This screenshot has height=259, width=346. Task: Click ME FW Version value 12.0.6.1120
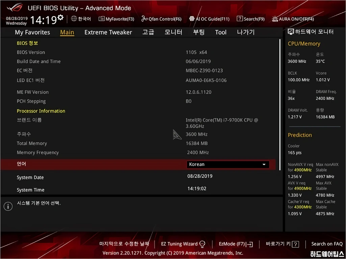(199, 92)
